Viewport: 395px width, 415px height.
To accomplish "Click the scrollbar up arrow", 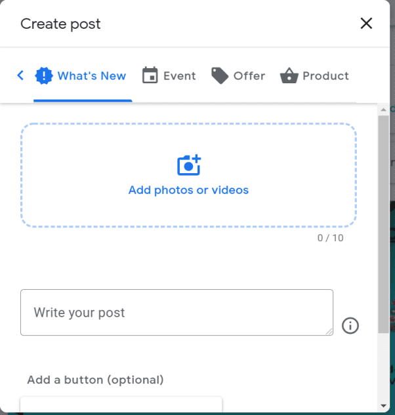I will point(383,109).
